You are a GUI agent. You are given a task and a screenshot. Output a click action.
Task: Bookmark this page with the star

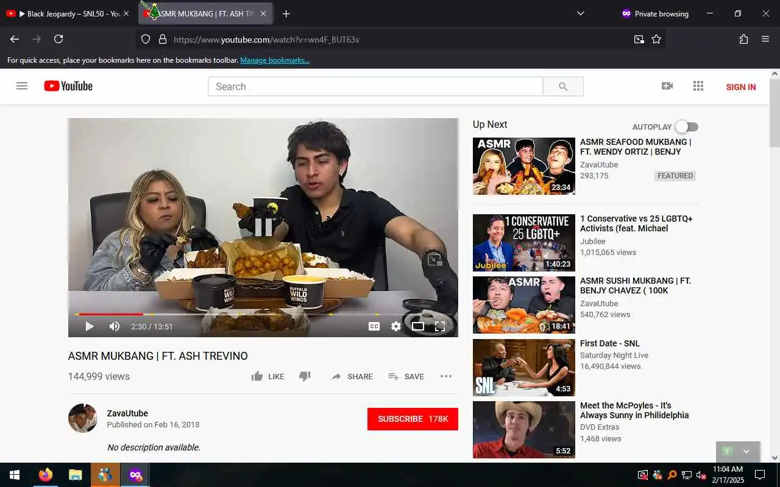pos(656,39)
